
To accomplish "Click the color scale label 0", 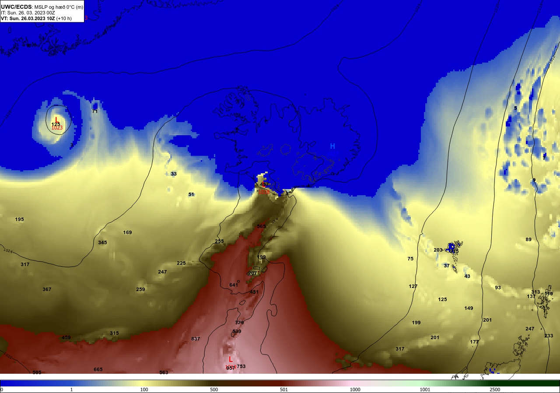I will click(x=2, y=389).
